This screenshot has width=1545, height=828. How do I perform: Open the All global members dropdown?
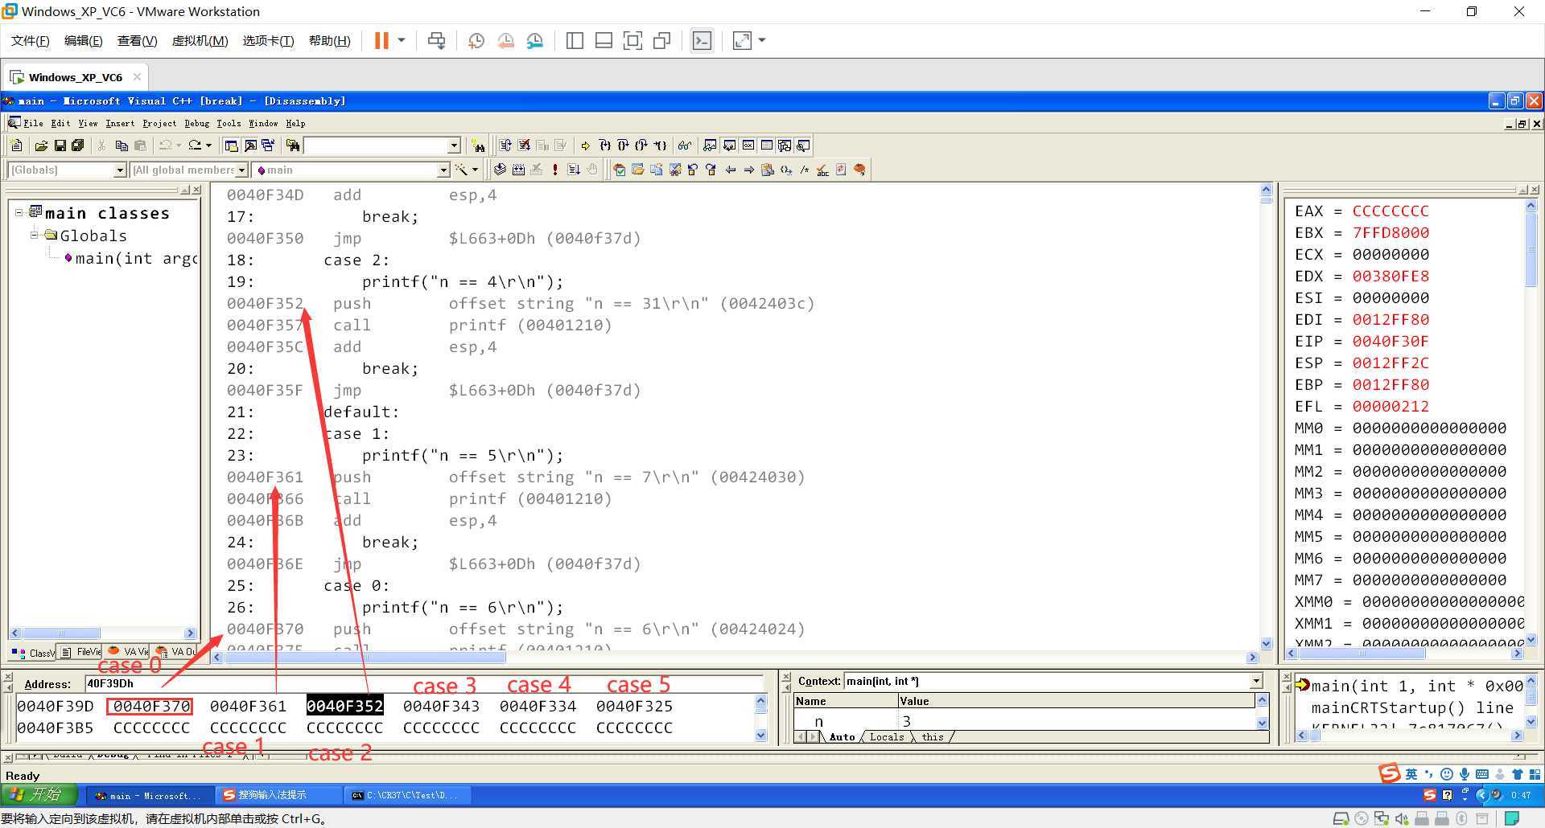[x=241, y=170]
